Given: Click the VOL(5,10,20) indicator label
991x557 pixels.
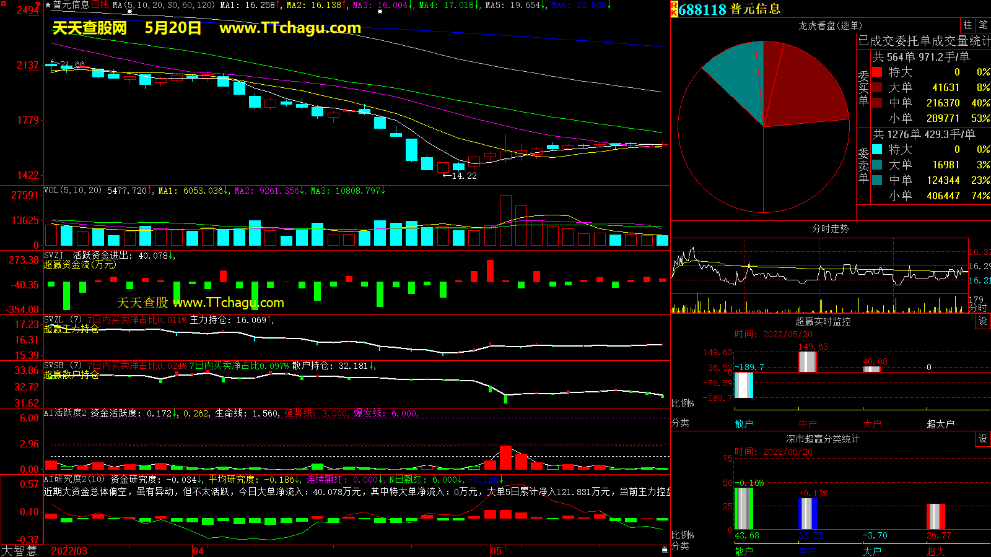Looking at the screenshot, I should [x=72, y=191].
